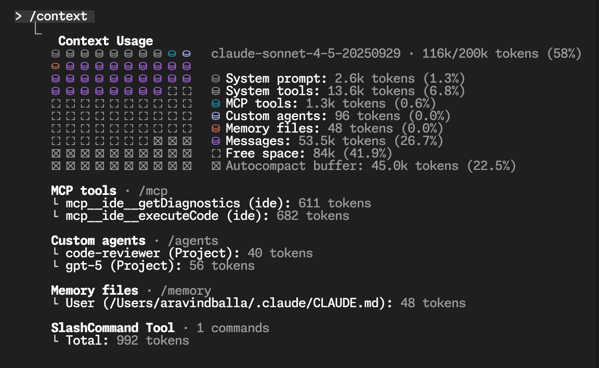Click the 116k/200k tokens (58%) summary
This screenshot has width=599, height=368.
502,54
